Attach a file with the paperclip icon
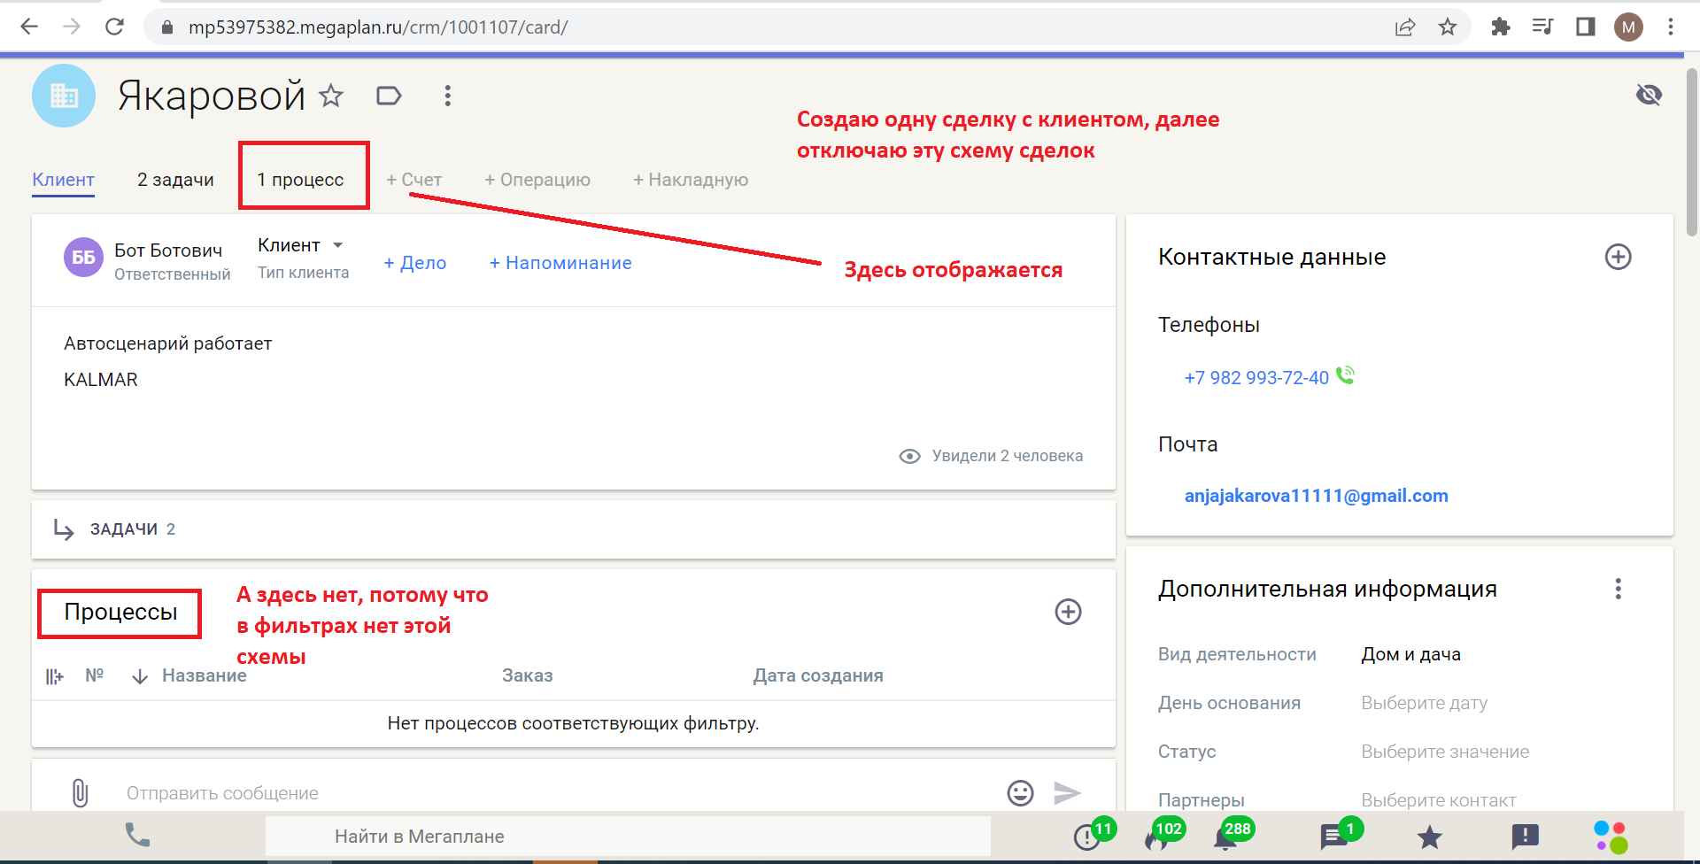1700x864 pixels. pos(80,792)
